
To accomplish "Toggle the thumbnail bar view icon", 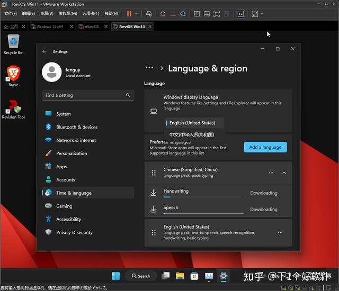I will [207, 14].
